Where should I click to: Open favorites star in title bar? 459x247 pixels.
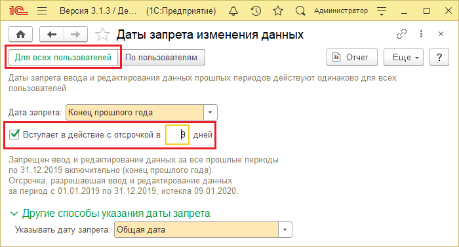278,11
